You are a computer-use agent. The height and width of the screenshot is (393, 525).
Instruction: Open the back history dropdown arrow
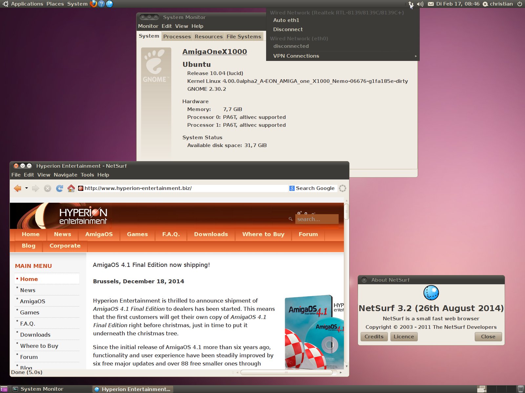point(27,188)
